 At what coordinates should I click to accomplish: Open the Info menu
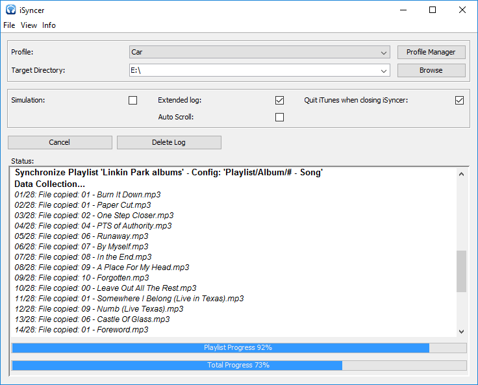(49, 25)
